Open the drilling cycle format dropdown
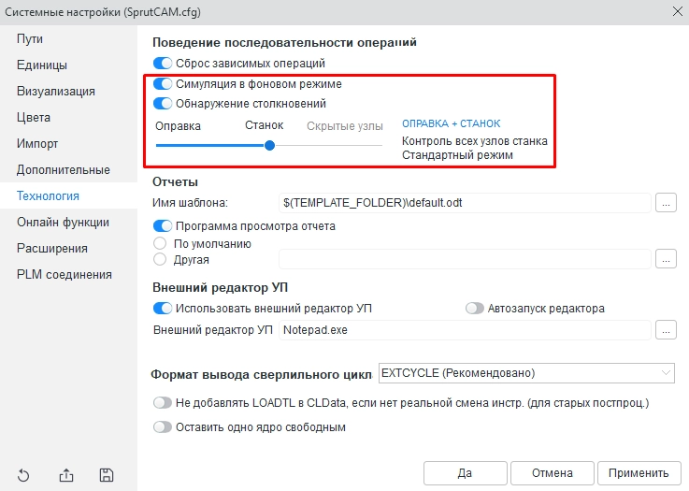This screenshot has height=491, width=689. point(526,373)
